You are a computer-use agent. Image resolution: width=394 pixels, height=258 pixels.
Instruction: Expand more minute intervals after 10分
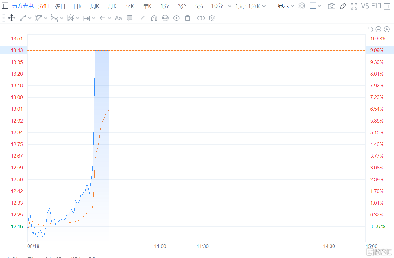pyautogui.click(x=230, y=6)
